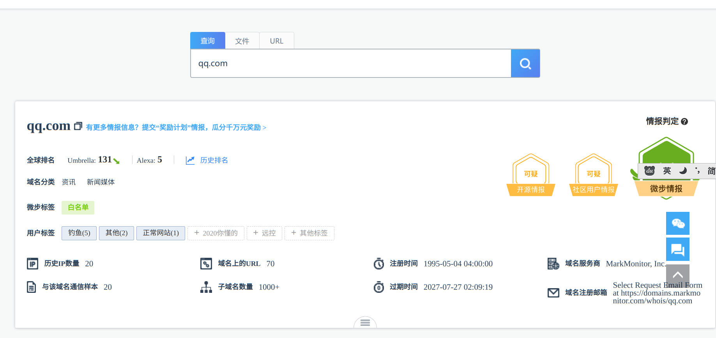This screenshot has width=716, height=338.
Task: Click registrar MarkMonitor, Inc.
Action: [636, 264]
